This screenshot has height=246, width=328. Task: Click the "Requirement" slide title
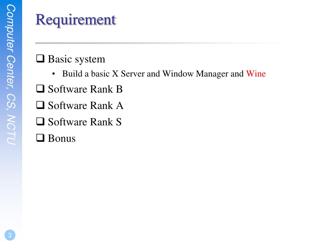pyautogui.click(x=76, y=20)
